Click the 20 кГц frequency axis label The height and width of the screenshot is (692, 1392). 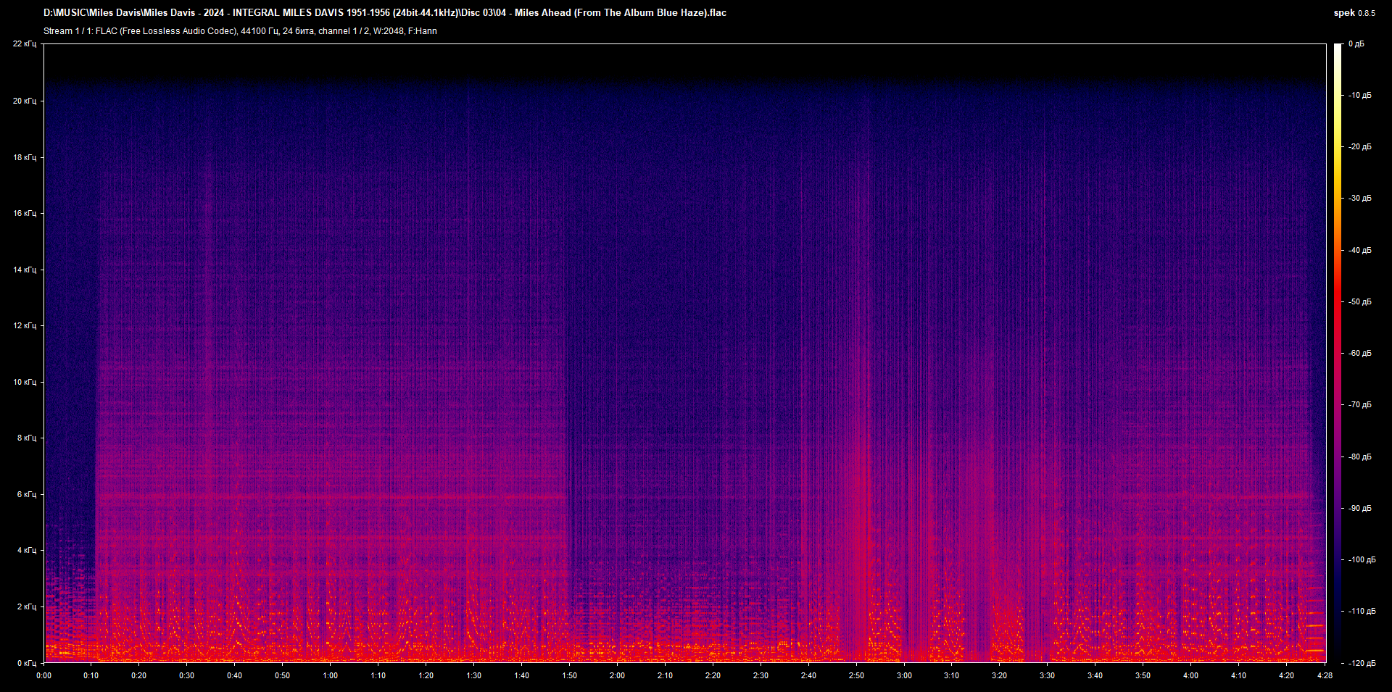(x=25, y=101)
